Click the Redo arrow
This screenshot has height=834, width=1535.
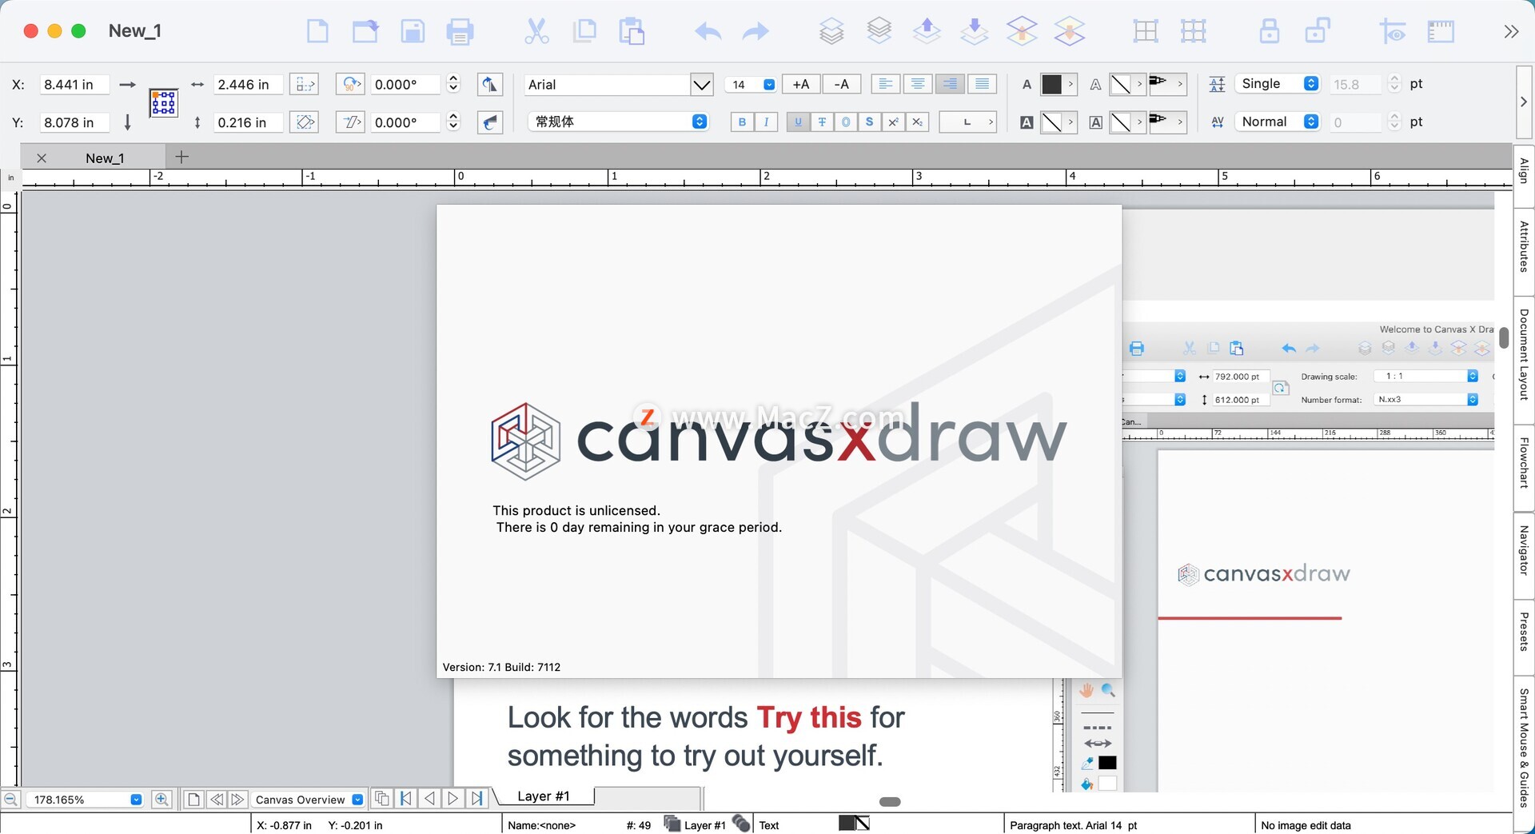pos(756,32)
